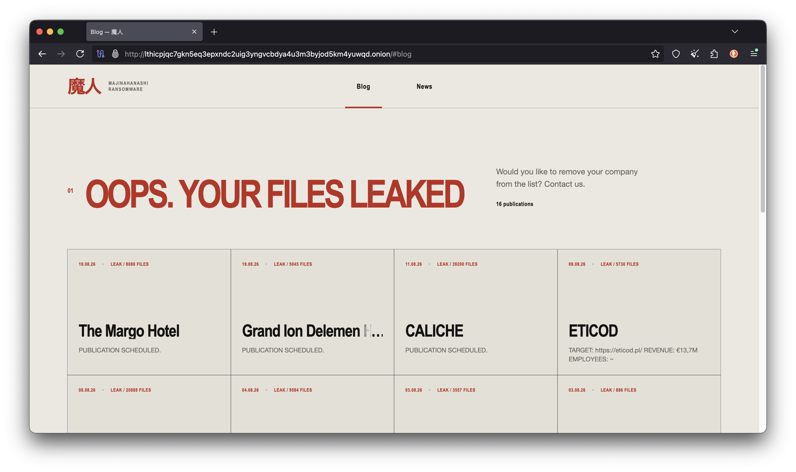
Task: Switch to the News section
Action: 424,86
